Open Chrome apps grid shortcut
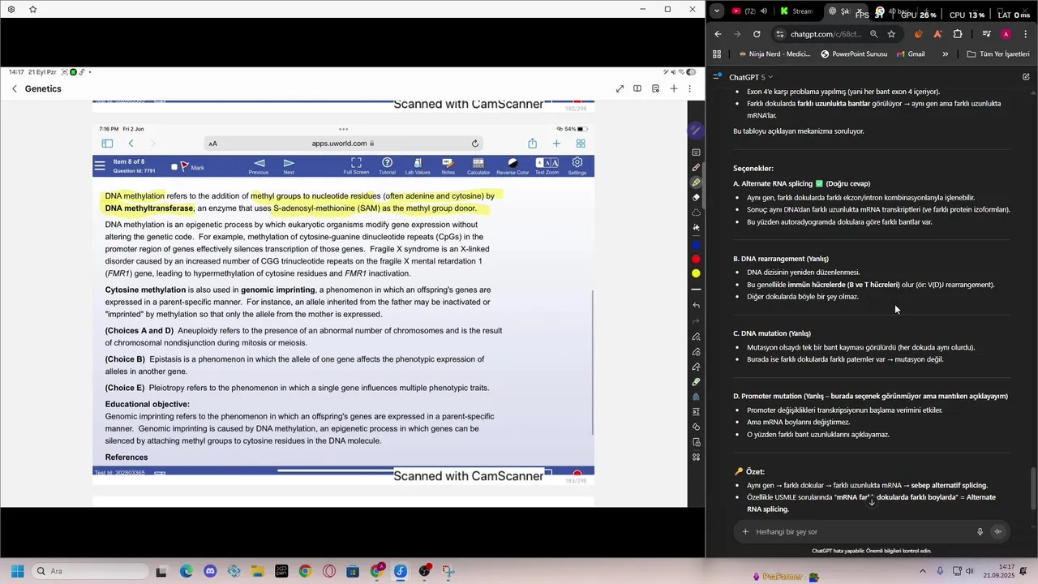Viewport: 1038px width, 584px height. 717,54
